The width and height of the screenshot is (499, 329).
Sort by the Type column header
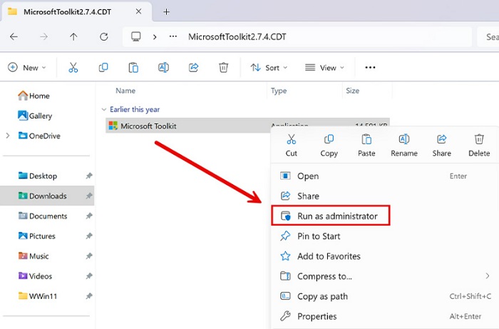[279, 91]
